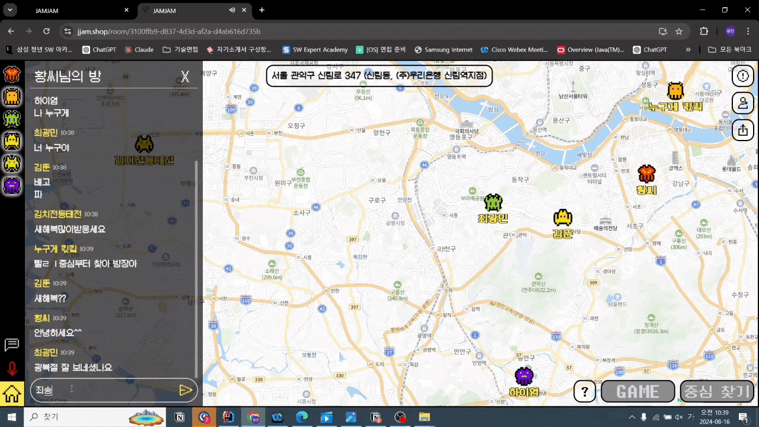Open the tab search dropdown arrow
This screenshot has height=427, width=759.
[9, 10]
